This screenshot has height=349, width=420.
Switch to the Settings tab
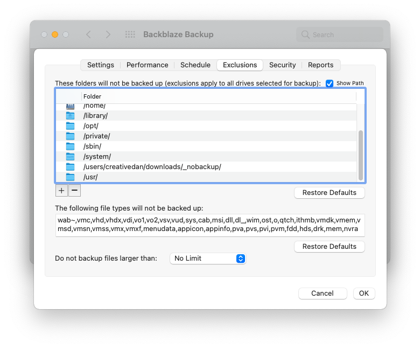click(x=101, y=65)
